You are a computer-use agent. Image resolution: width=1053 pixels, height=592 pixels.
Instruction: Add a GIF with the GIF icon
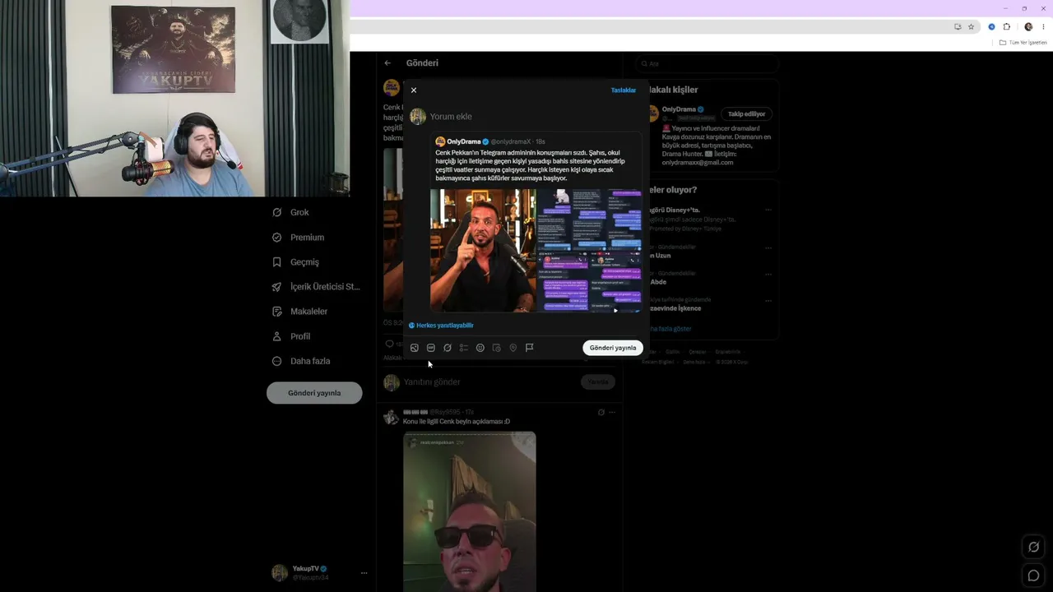pos(431,348)
